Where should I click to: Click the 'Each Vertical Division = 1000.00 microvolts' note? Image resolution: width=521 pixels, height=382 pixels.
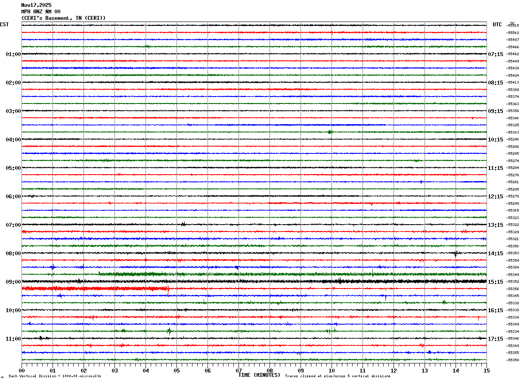pyautogui.click(x=55, y=376)
